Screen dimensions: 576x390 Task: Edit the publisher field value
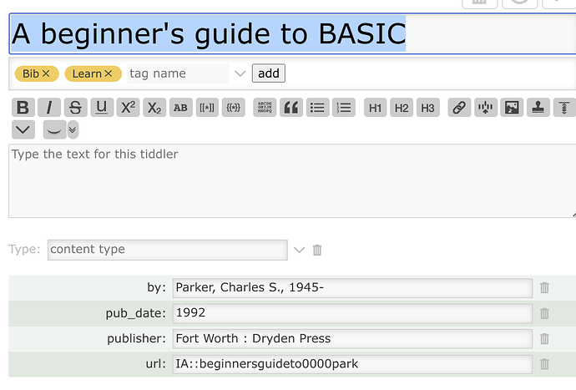pos(352,338)
